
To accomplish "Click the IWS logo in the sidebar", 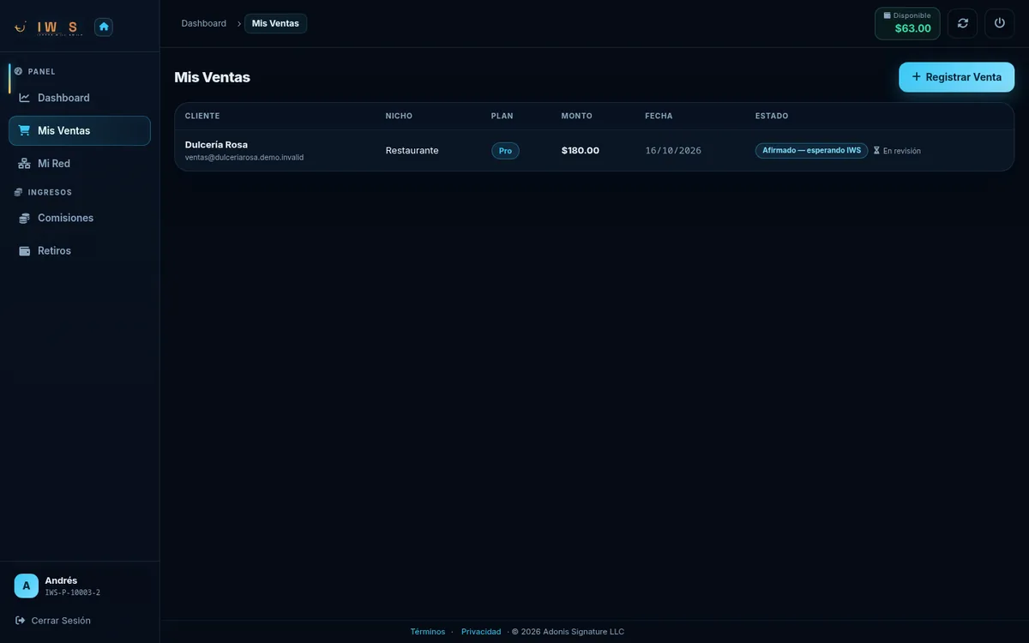I will (x=47, y=27).
